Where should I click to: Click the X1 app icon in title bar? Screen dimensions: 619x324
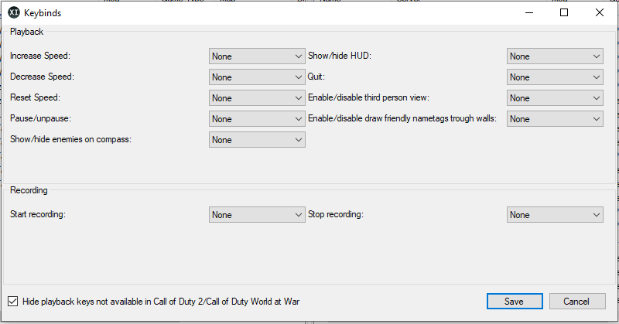tap(13, 12)
